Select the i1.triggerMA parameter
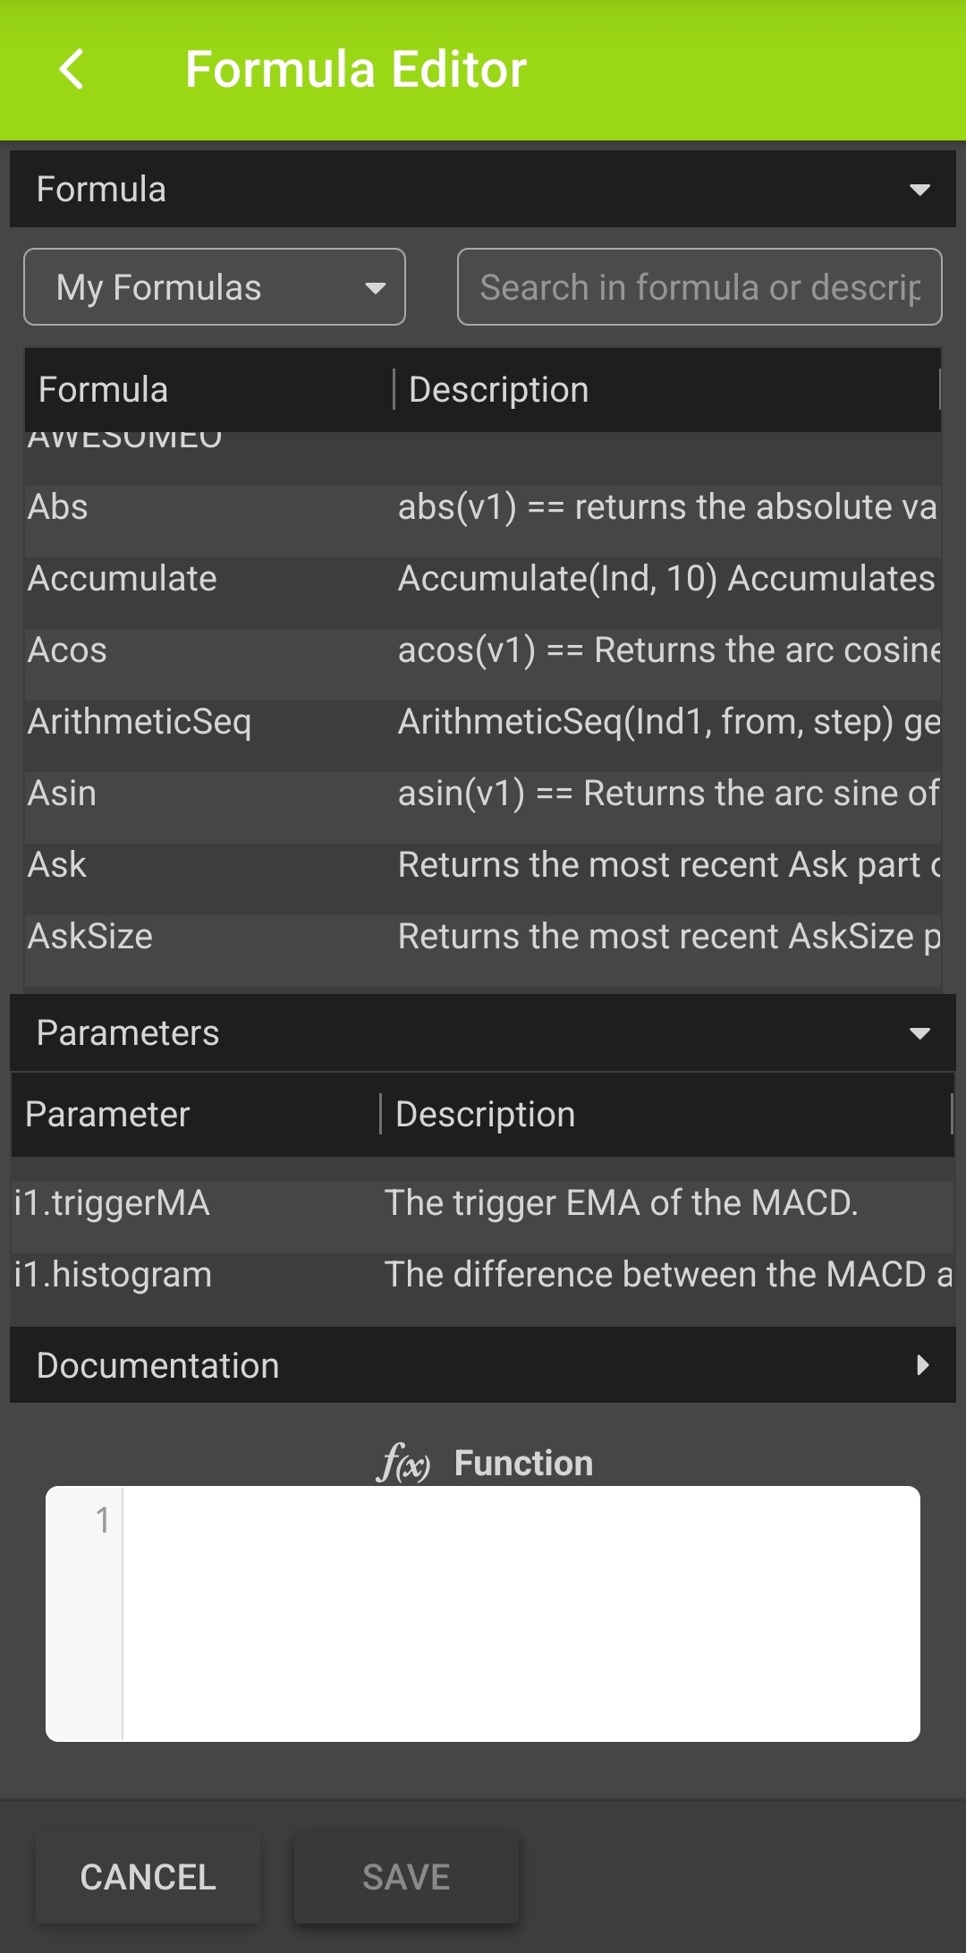The image size is (966, 1953). 483,1203
